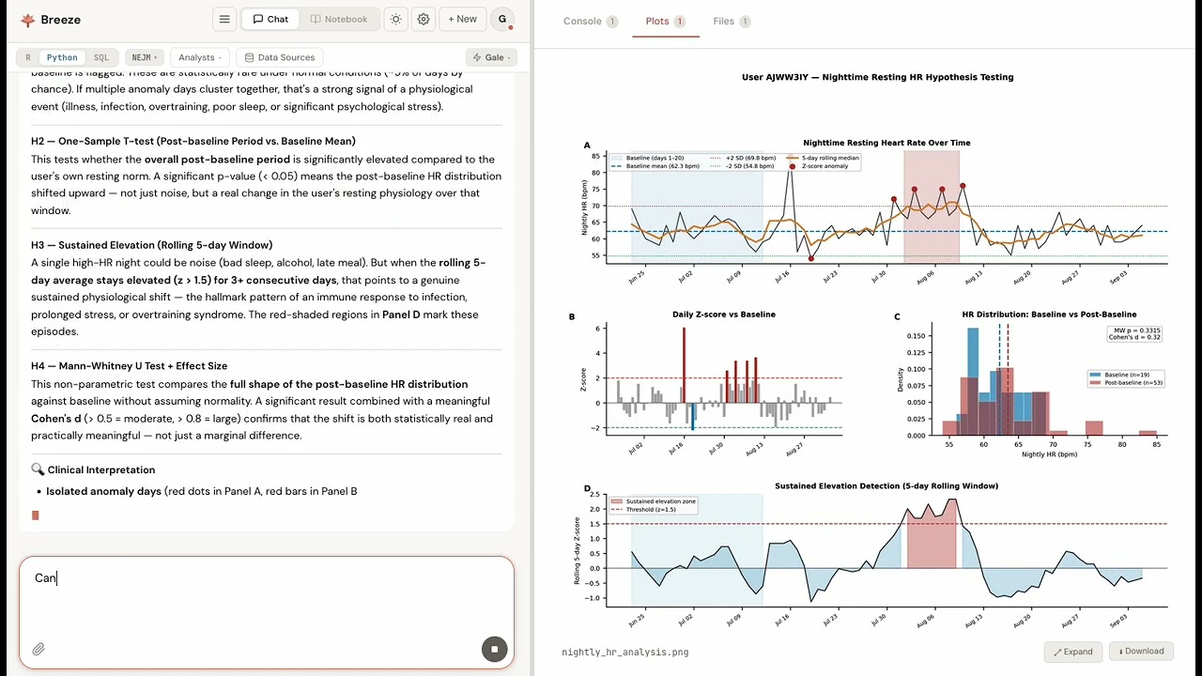Click the user avatar G

pyautogui.click(x=502, y=19)
